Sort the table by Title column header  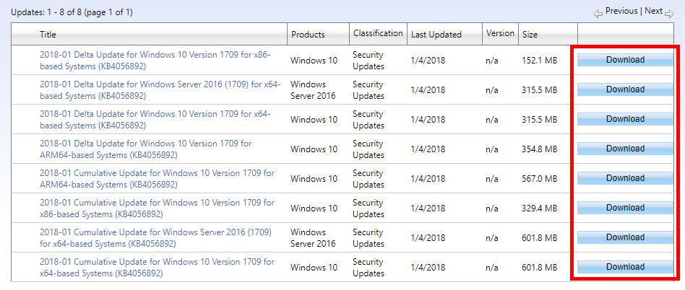click(48, 34)
